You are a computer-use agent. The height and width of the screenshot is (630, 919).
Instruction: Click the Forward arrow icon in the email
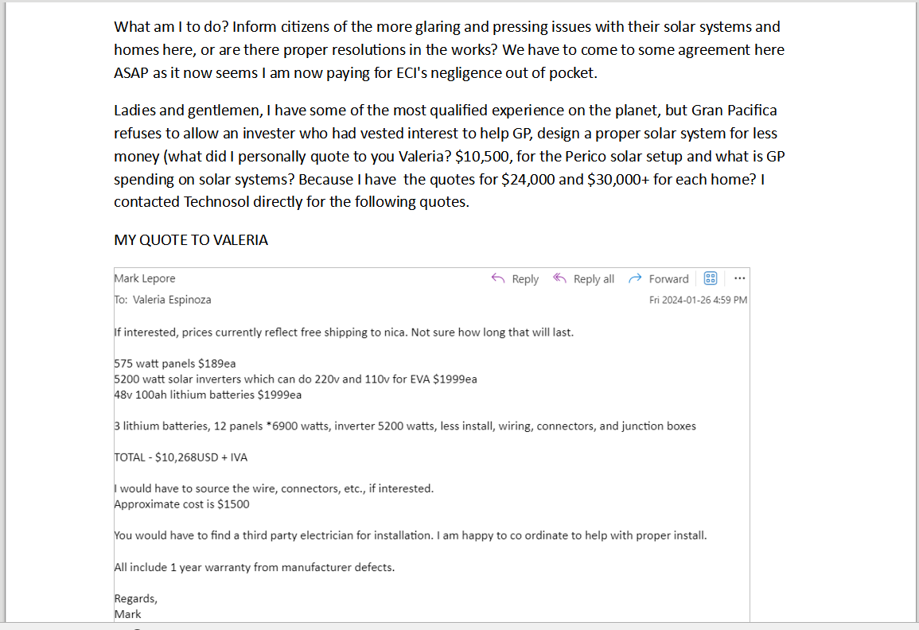click(635, 278)
